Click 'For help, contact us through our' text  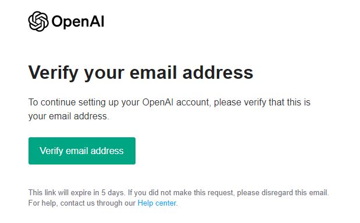[x=82, y=203]
